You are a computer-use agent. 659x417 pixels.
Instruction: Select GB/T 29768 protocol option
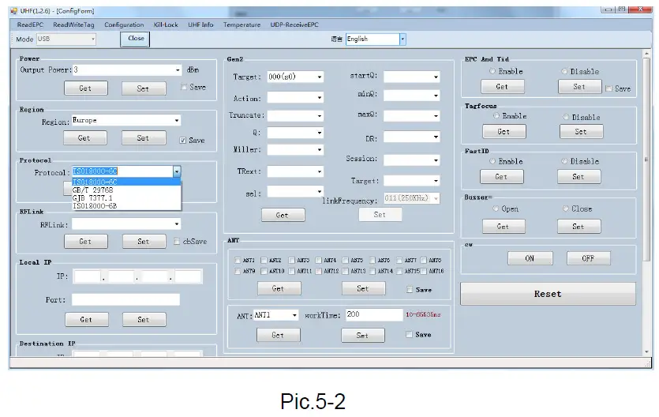(126, 190)
